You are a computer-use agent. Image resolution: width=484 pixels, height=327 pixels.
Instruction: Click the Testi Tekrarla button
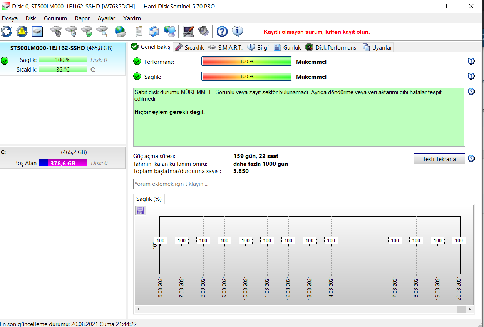pyautogui.click(x=439, y=159)
